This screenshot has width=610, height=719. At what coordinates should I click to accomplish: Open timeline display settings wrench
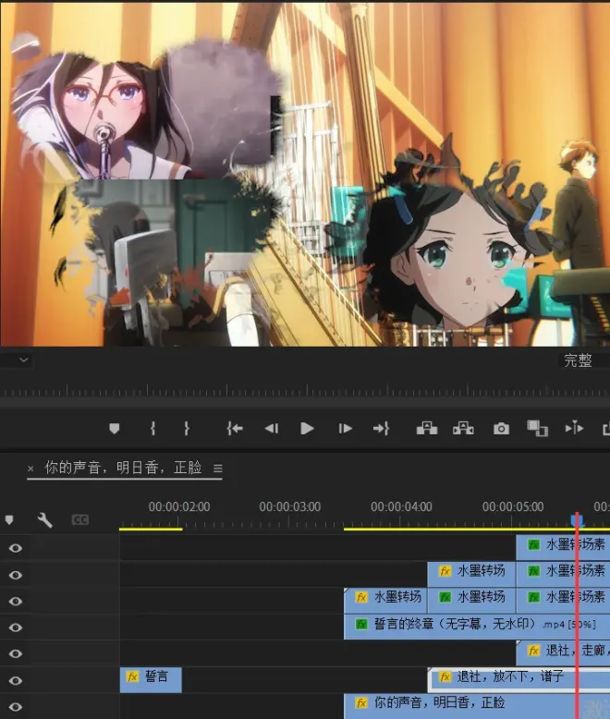(44, 520)
